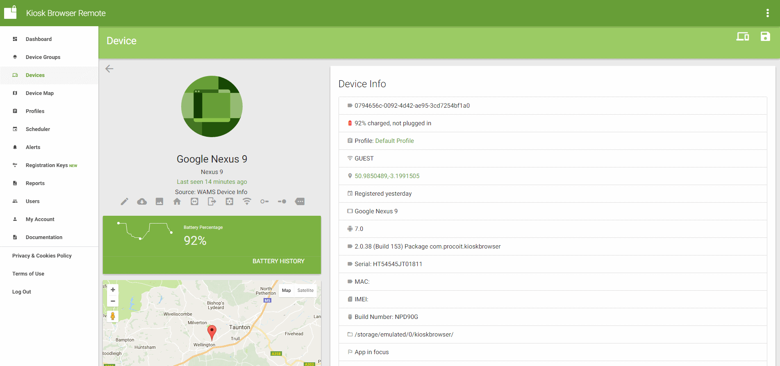
Task: Click Android version 7.0 row
Action: (553, 229)
